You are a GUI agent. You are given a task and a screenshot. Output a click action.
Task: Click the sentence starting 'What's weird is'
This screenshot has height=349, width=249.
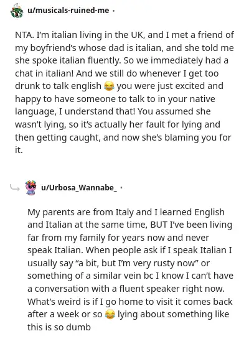130,308
